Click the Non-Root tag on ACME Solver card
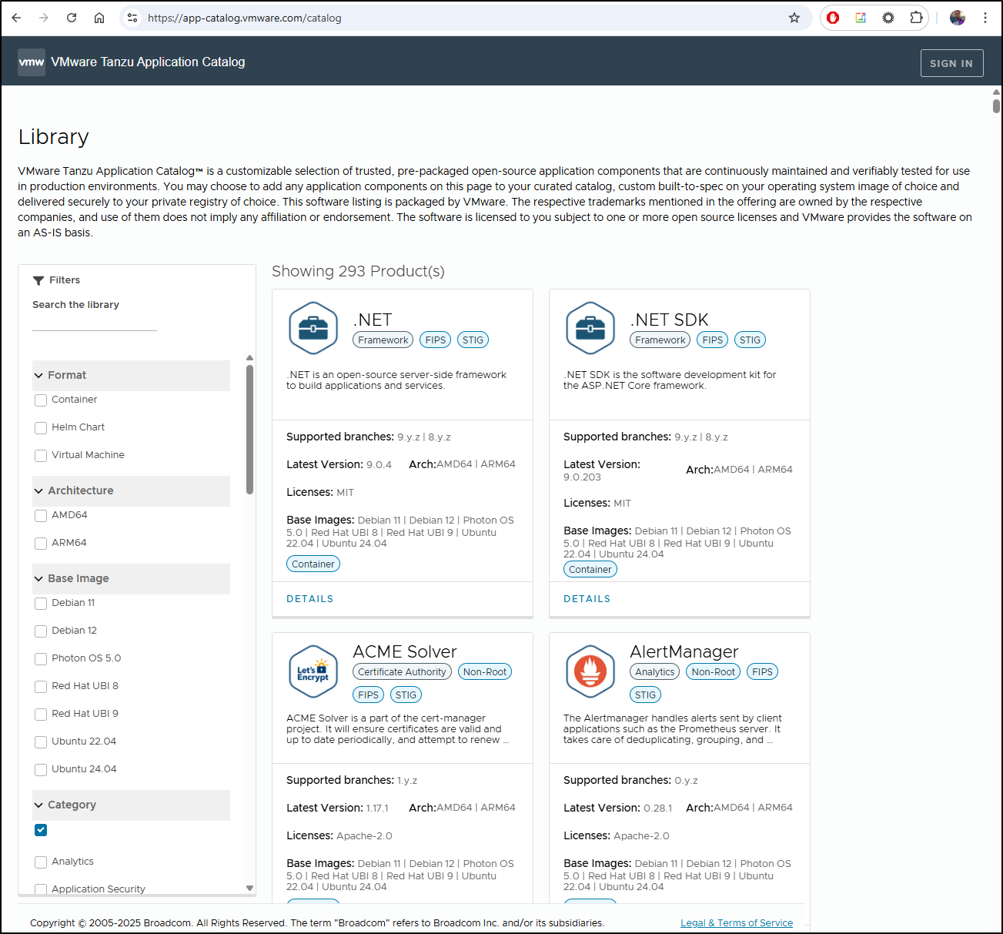Image resolution: width=1003 pixels, height=934 pixels. click(x=485, y=672)
